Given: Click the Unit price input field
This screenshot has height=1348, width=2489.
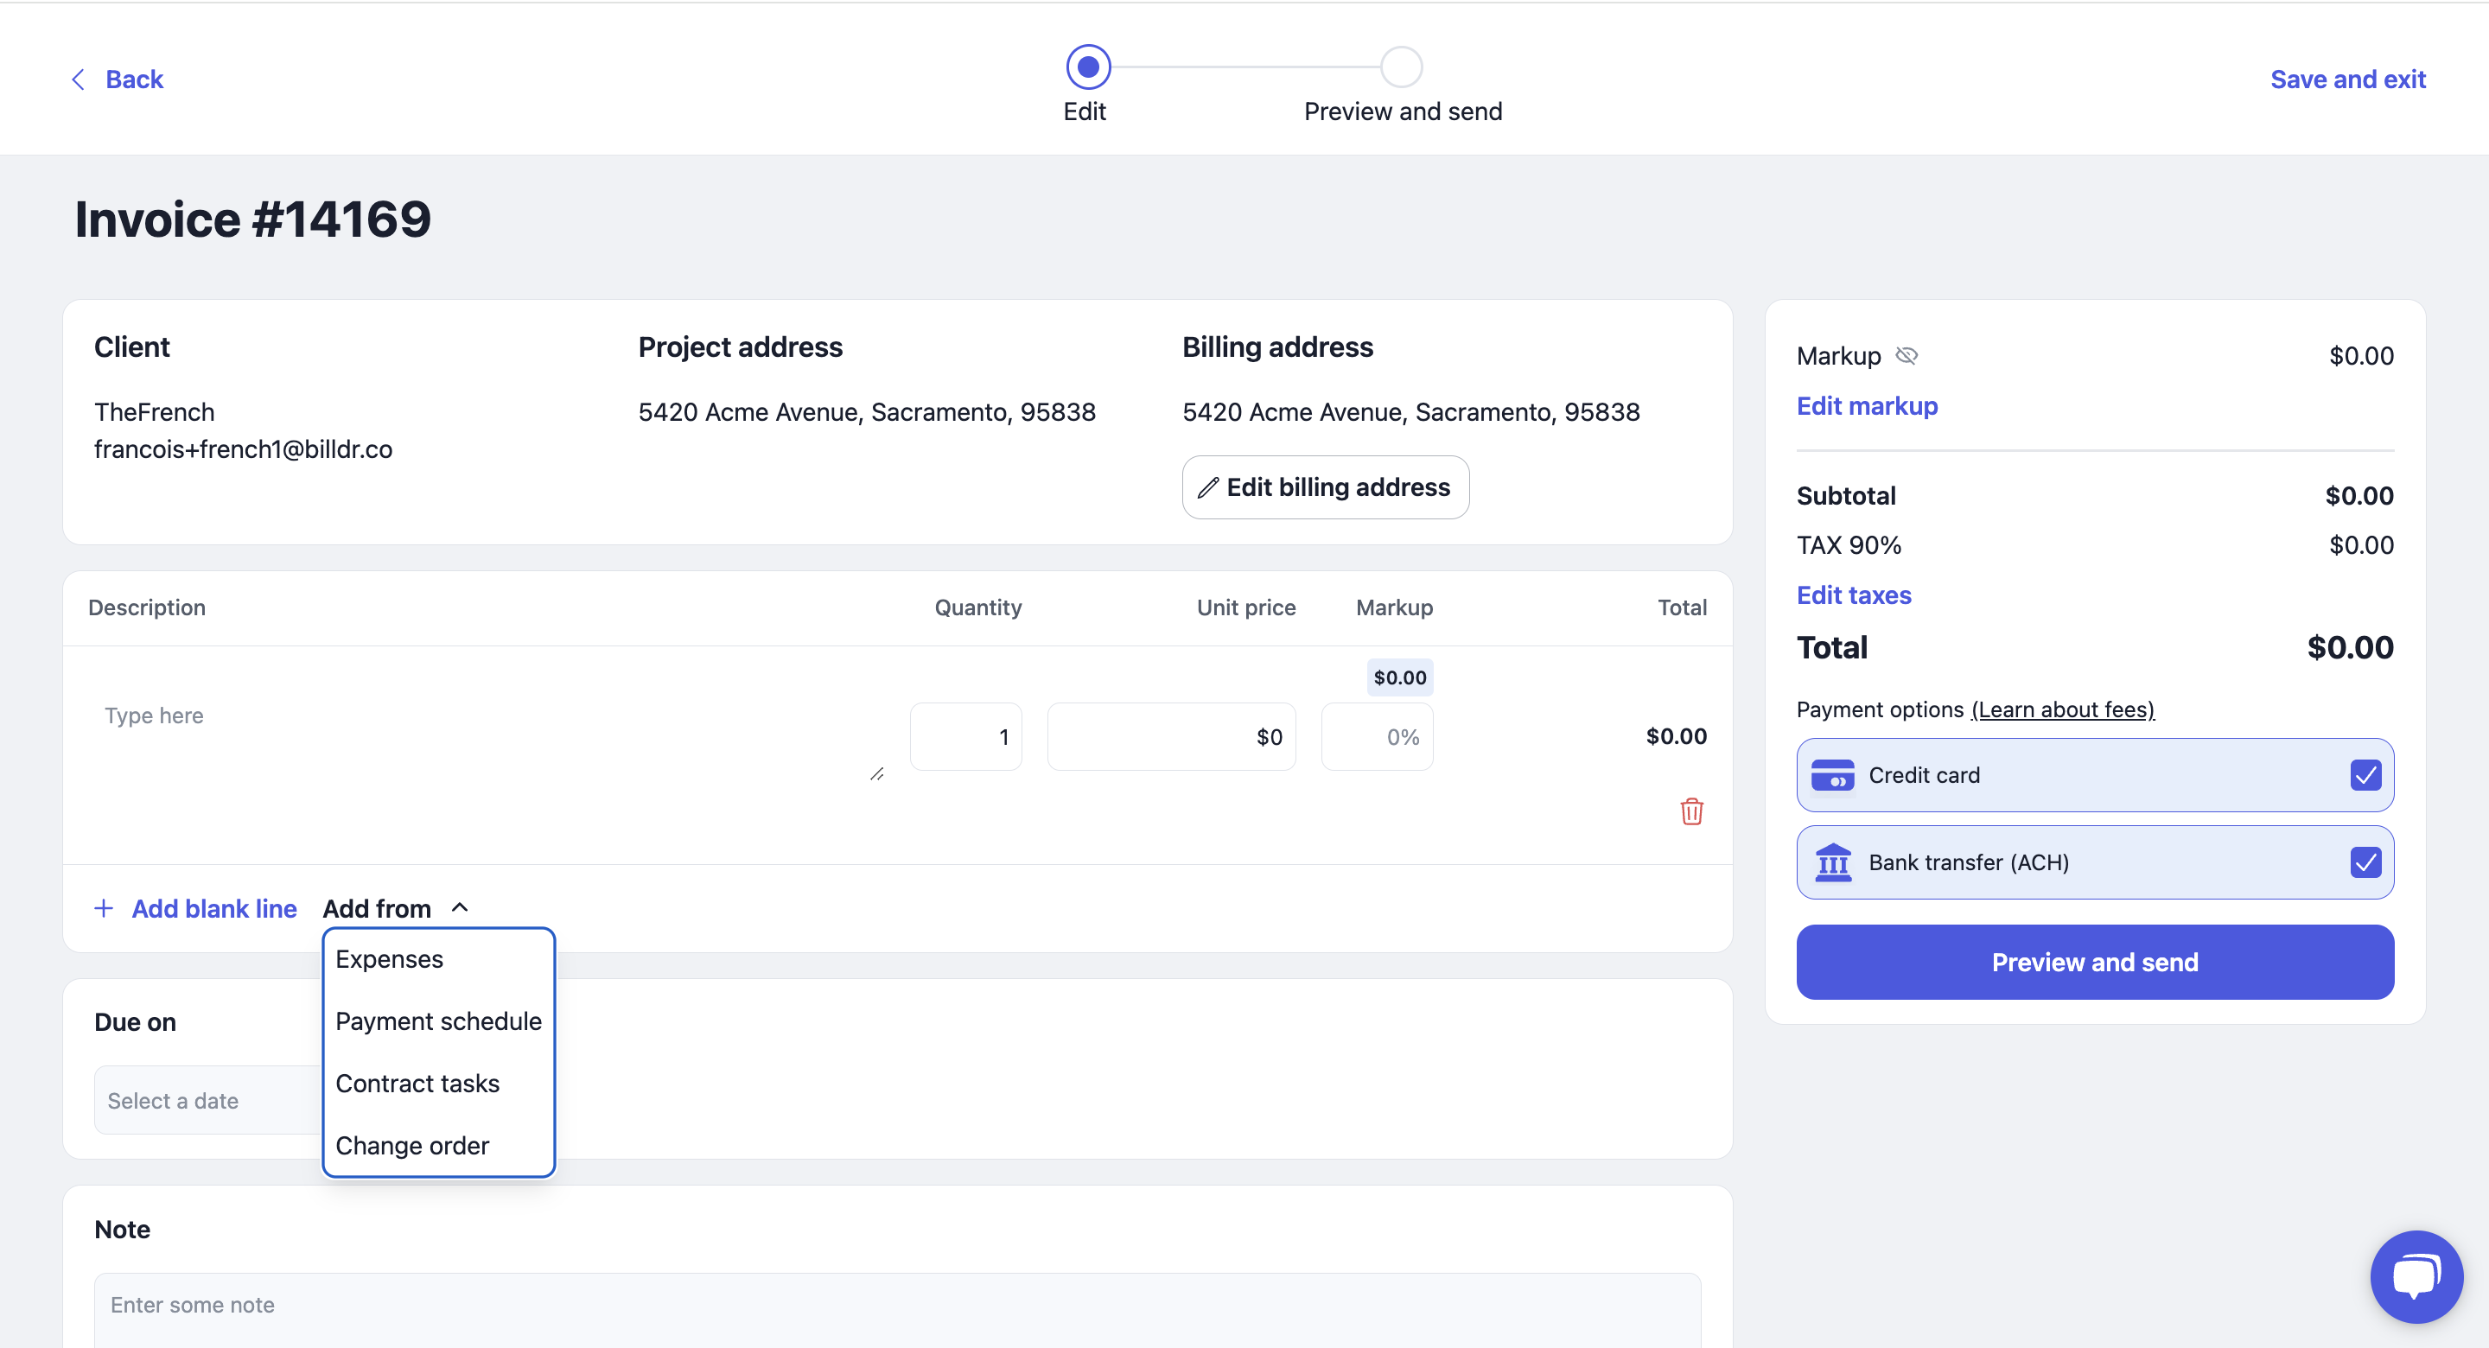Looking at the screenshot, I should pos(1171,737).
